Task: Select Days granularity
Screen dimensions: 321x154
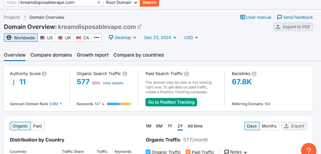Action: 252,126
